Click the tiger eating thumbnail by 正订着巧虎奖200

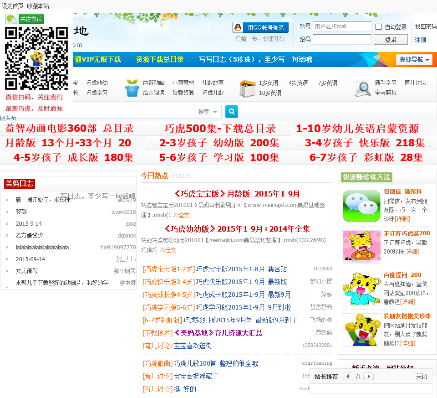click(361, 247)
